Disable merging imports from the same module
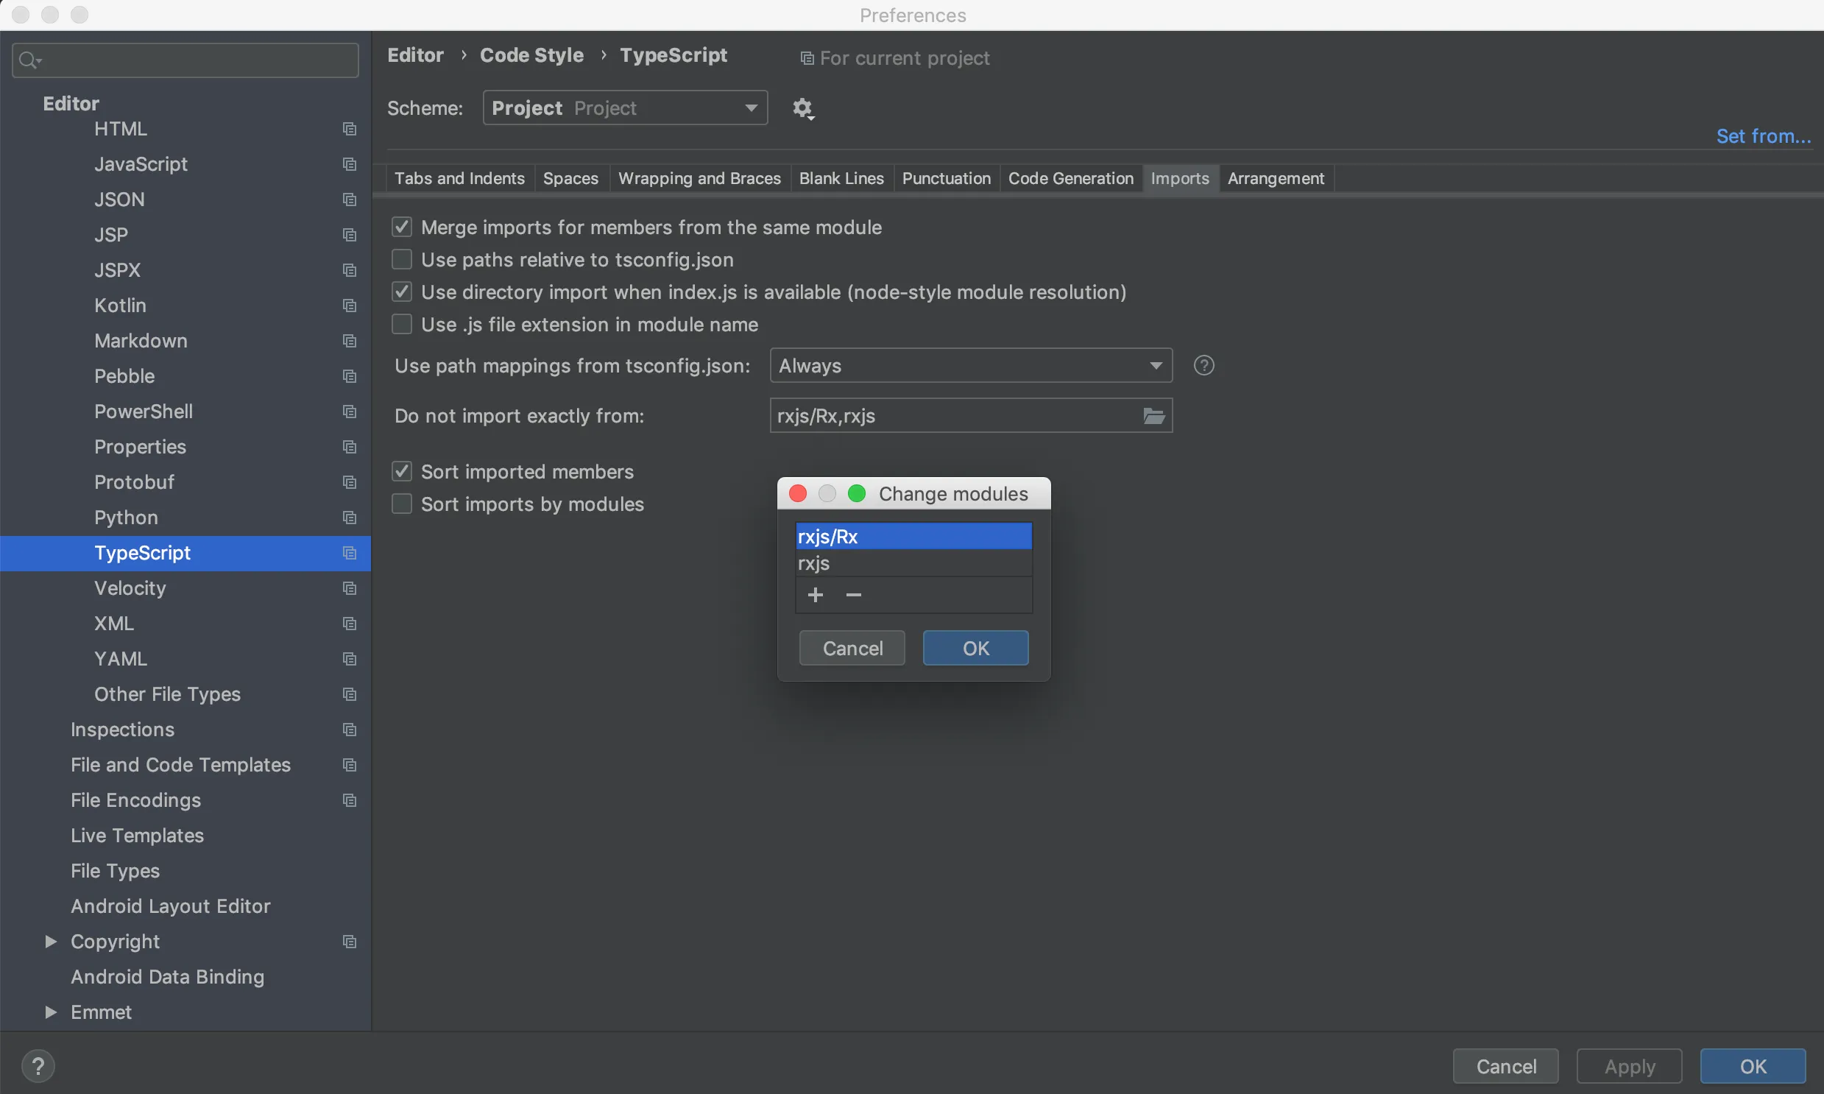 pyautogui.click(x=402, y=227)
